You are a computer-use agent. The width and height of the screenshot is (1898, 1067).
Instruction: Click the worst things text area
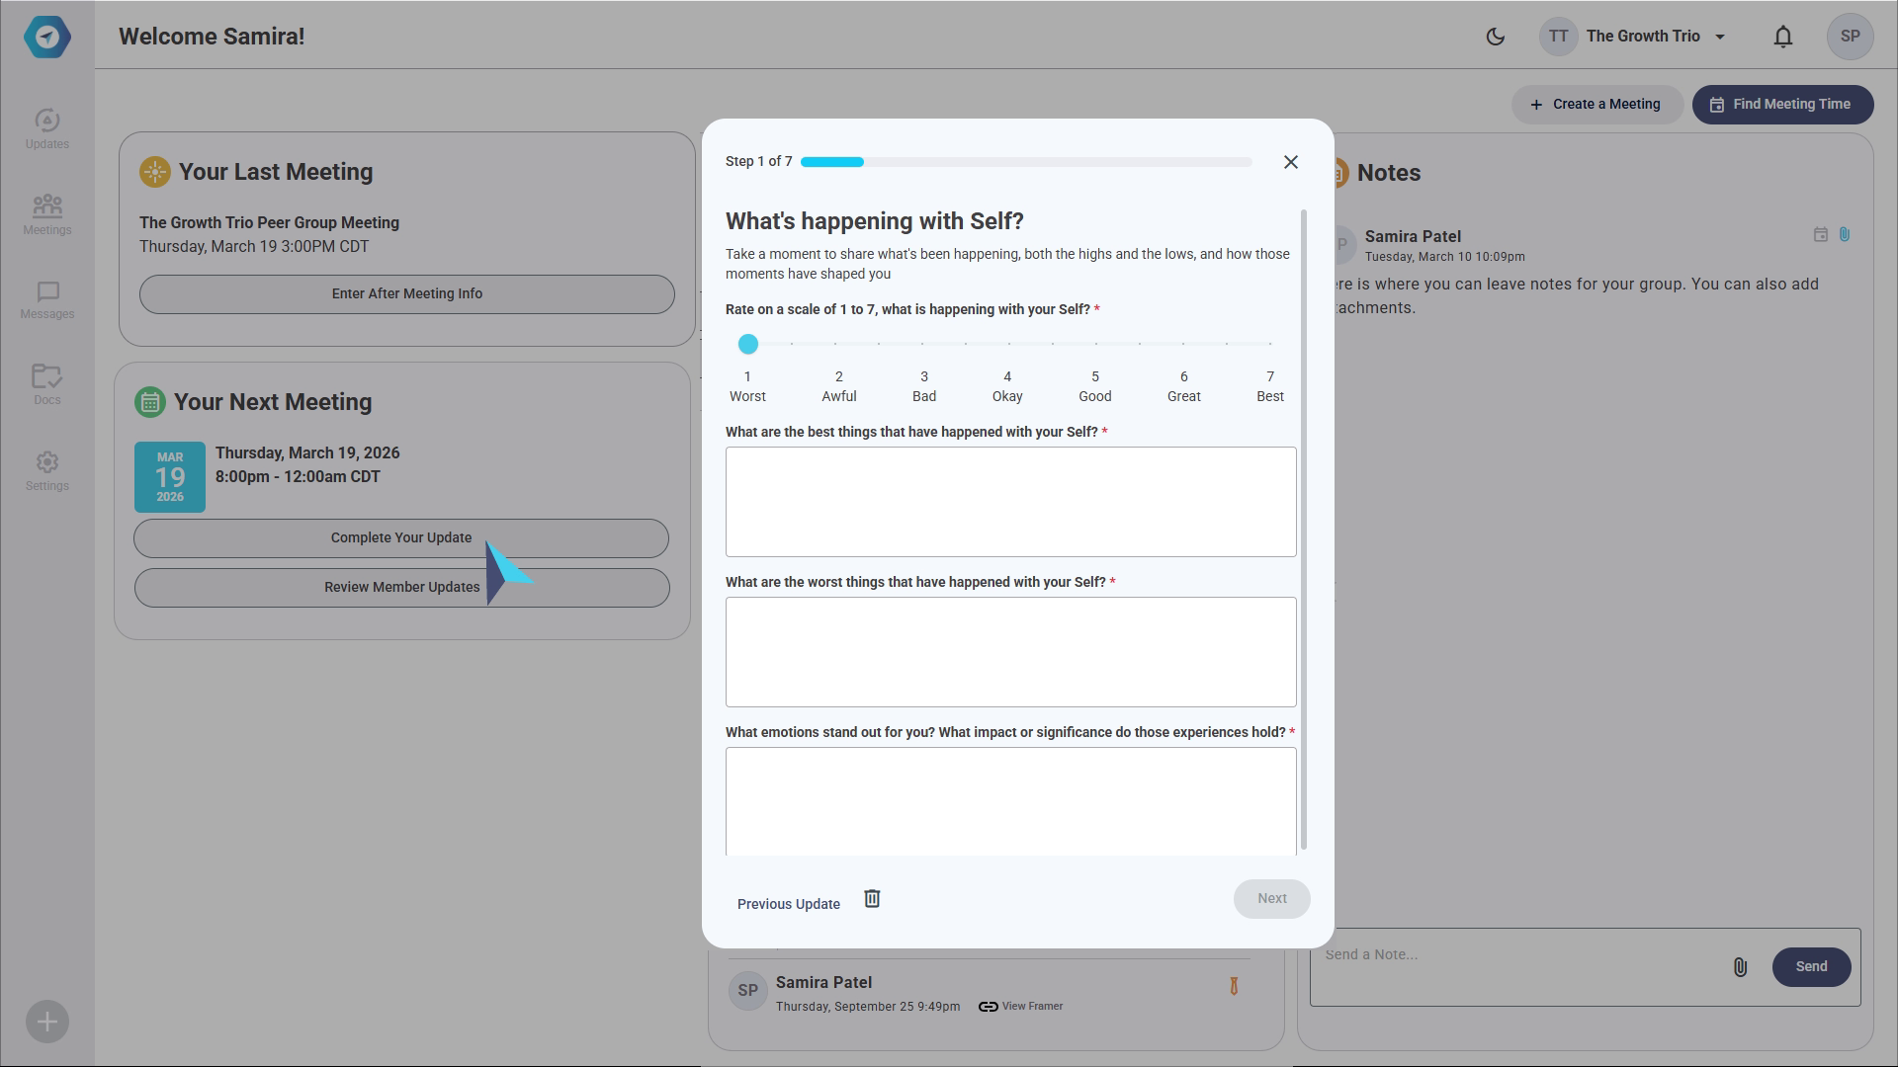(1010, 652)
